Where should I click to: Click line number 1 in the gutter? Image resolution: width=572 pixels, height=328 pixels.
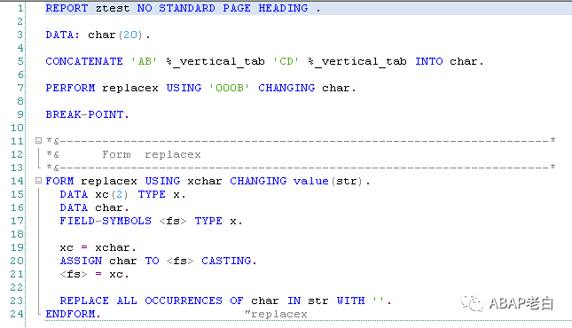pos(20,8)
